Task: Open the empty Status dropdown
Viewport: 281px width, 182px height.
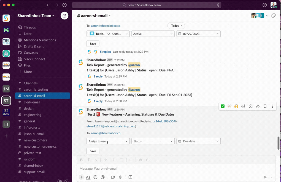Action: point(153,141)
